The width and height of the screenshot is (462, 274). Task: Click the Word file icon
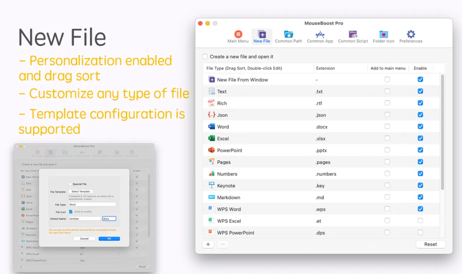212,127
